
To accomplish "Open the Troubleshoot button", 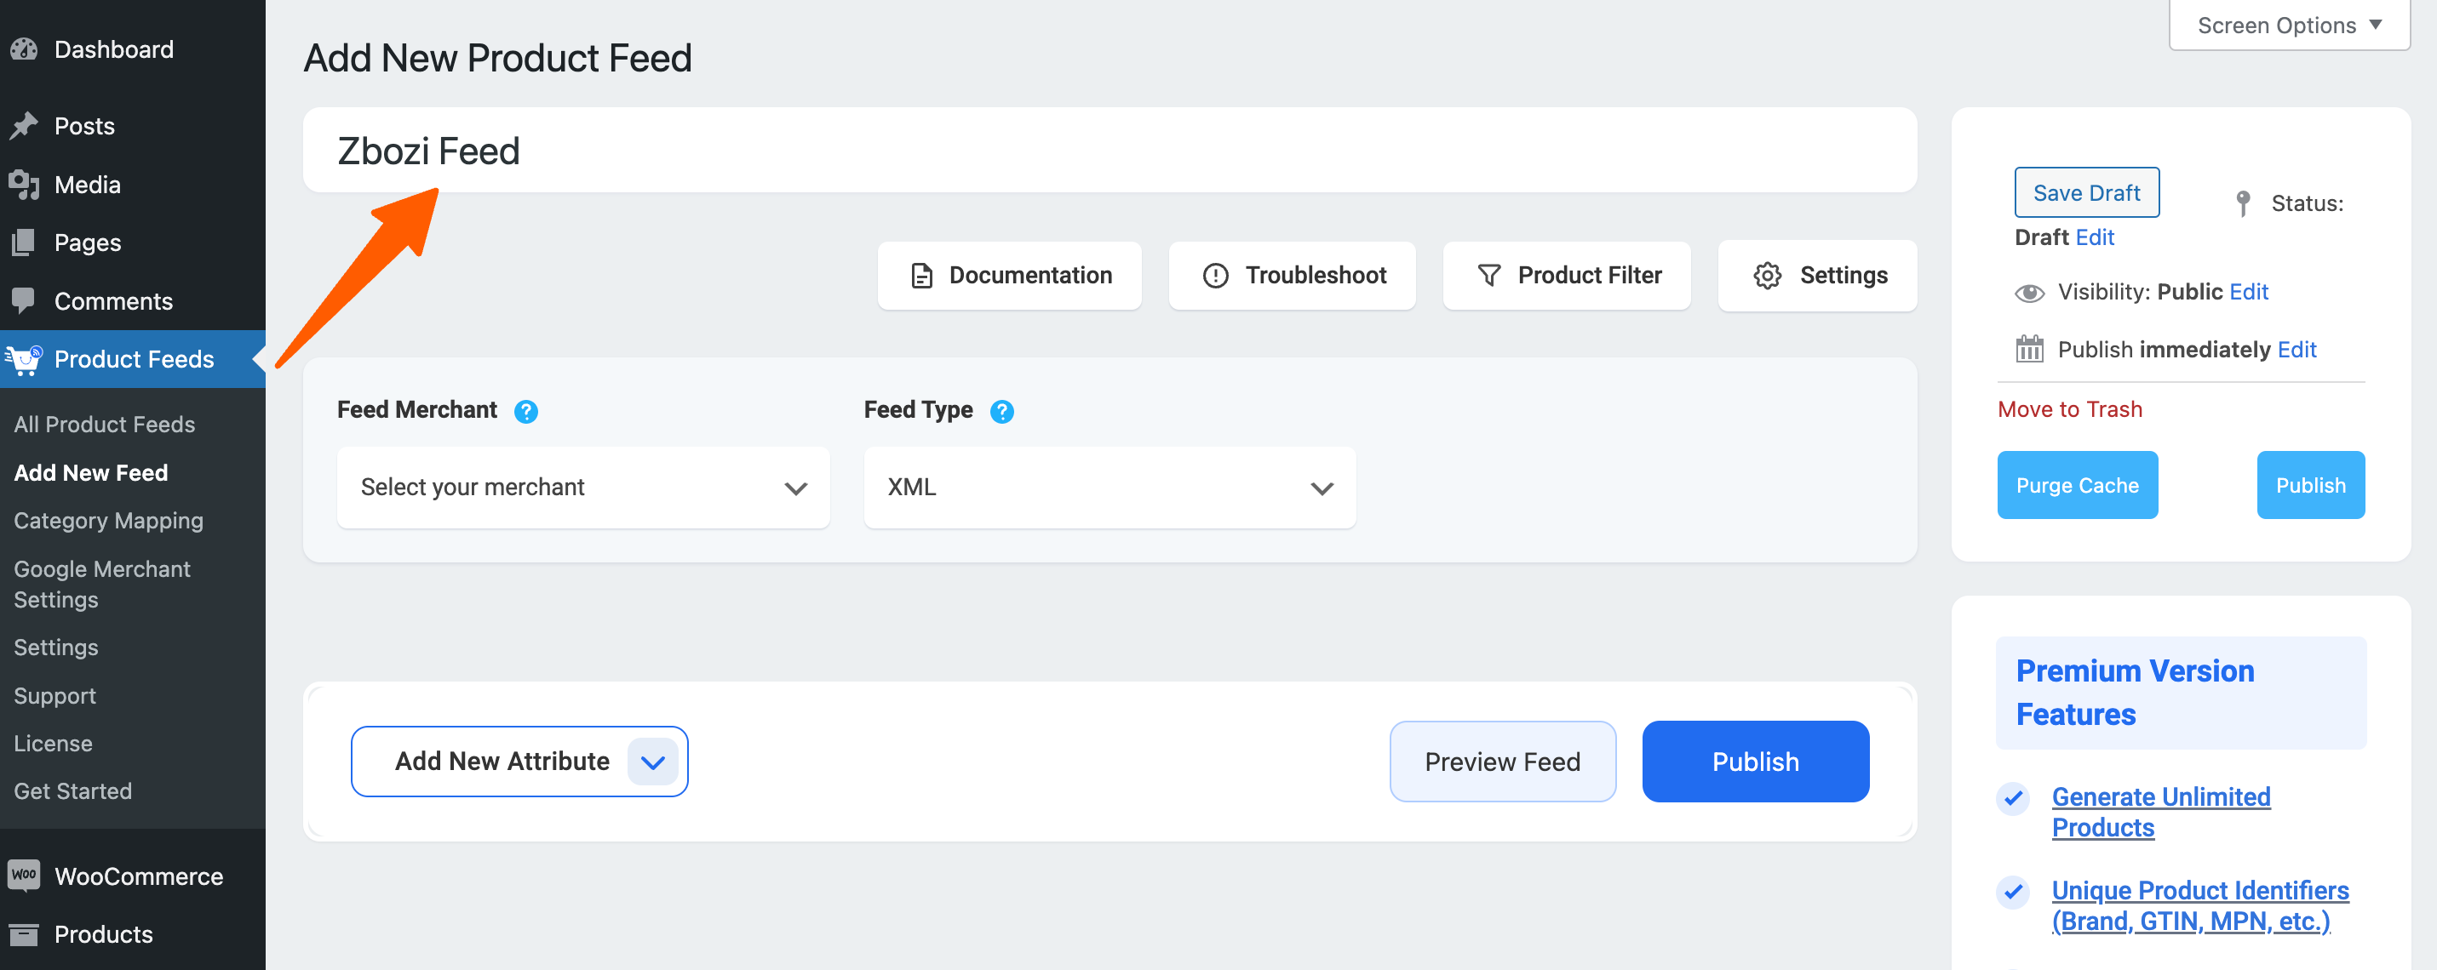I will tap(1292, 275).
